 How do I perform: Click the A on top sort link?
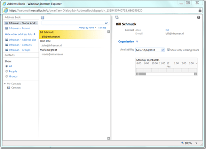click(102, 28)
